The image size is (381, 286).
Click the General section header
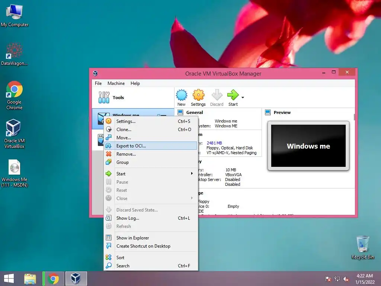coord(195,112)
